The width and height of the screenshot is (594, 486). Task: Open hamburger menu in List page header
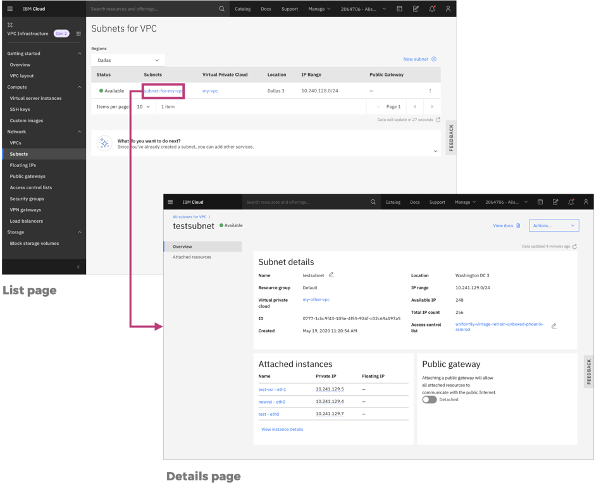(10, 9)
